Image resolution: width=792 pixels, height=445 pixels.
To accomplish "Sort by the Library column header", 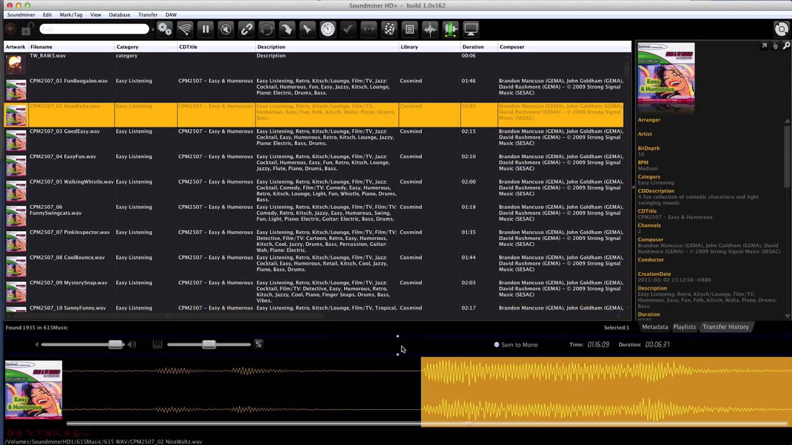I will tap(430, 47).
